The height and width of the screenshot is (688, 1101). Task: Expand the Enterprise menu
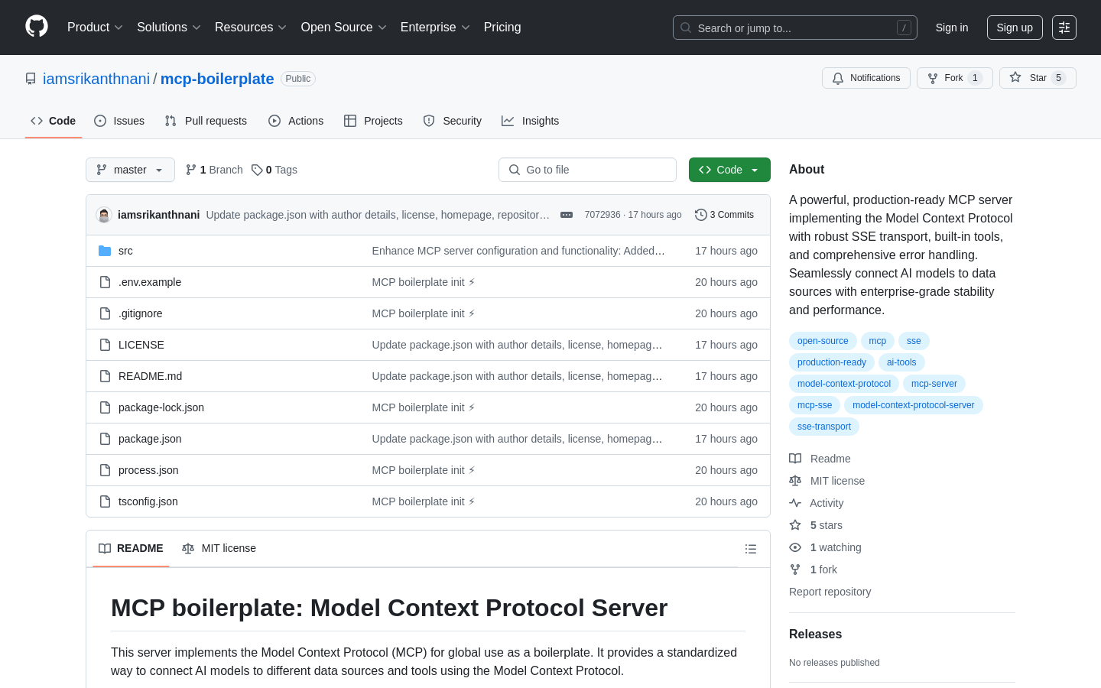point(435,28)
